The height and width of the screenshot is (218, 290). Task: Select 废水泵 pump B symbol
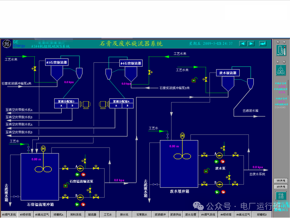point(219,184)
